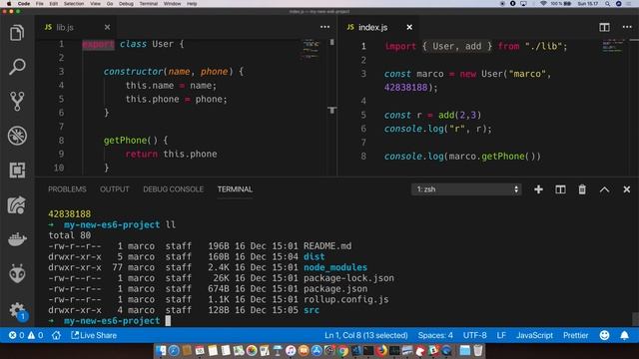Open the View menu in menu bar

pos(95,4)
